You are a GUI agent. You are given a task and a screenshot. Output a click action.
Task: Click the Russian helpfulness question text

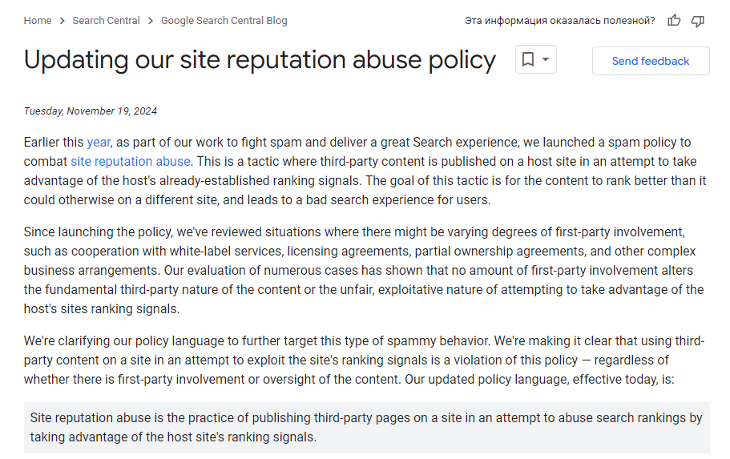(559, 21)
